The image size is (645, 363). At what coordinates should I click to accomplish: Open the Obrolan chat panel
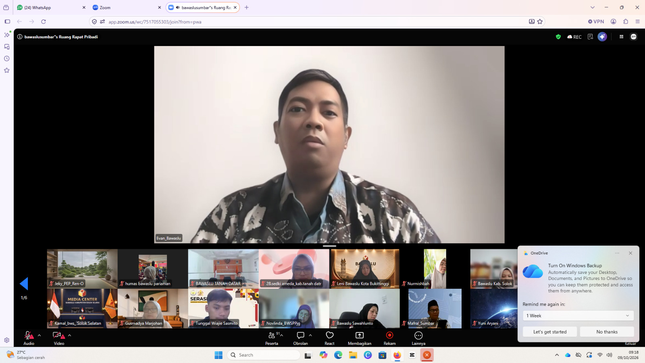click(300, 338)
